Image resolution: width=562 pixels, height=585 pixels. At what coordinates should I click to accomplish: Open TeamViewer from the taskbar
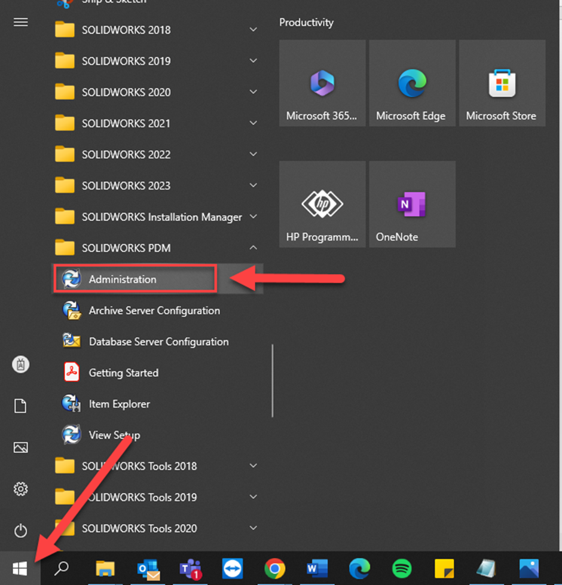click(233, 569)
